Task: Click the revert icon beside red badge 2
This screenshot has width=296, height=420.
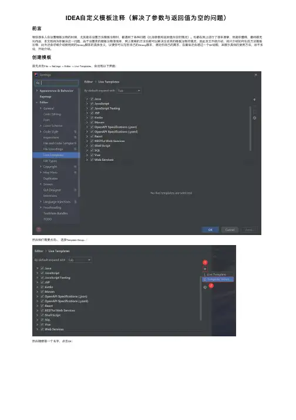Action: click(x=205, y=287)
